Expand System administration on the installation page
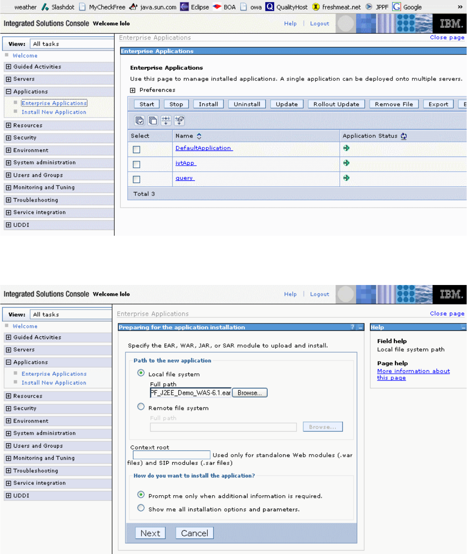Viewport: 467px width, 554px height. pyautogui.click(x=8, y=433)
